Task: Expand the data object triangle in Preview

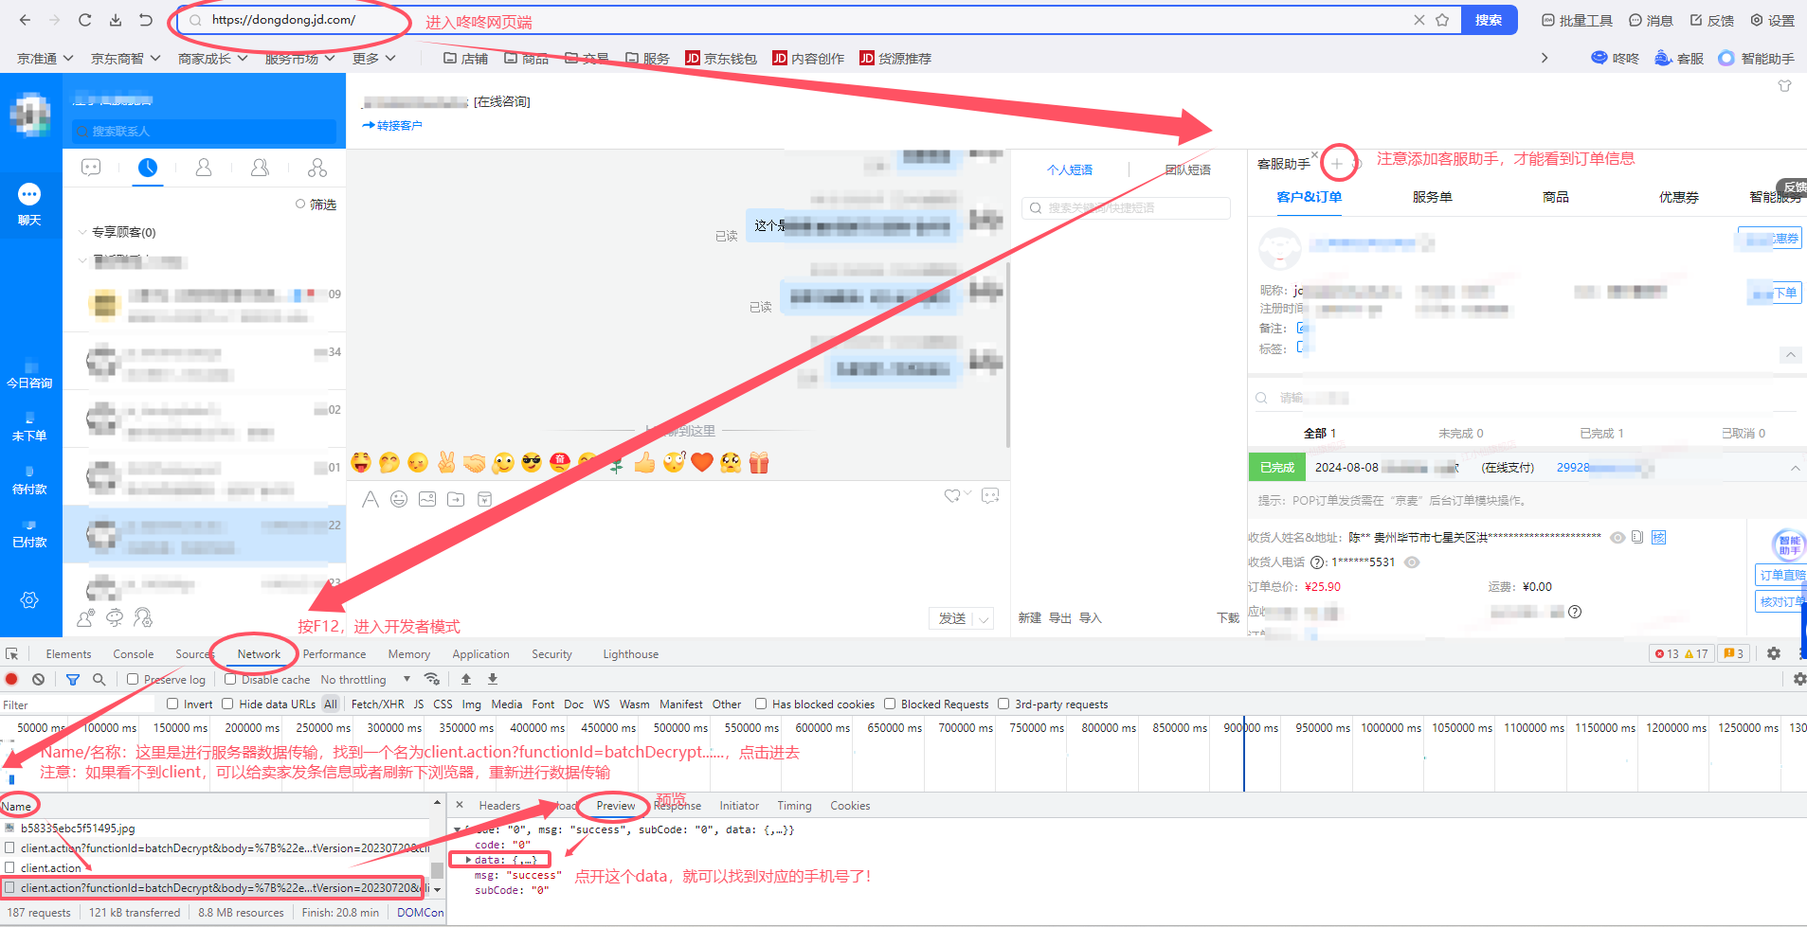Action: (469, 860)
